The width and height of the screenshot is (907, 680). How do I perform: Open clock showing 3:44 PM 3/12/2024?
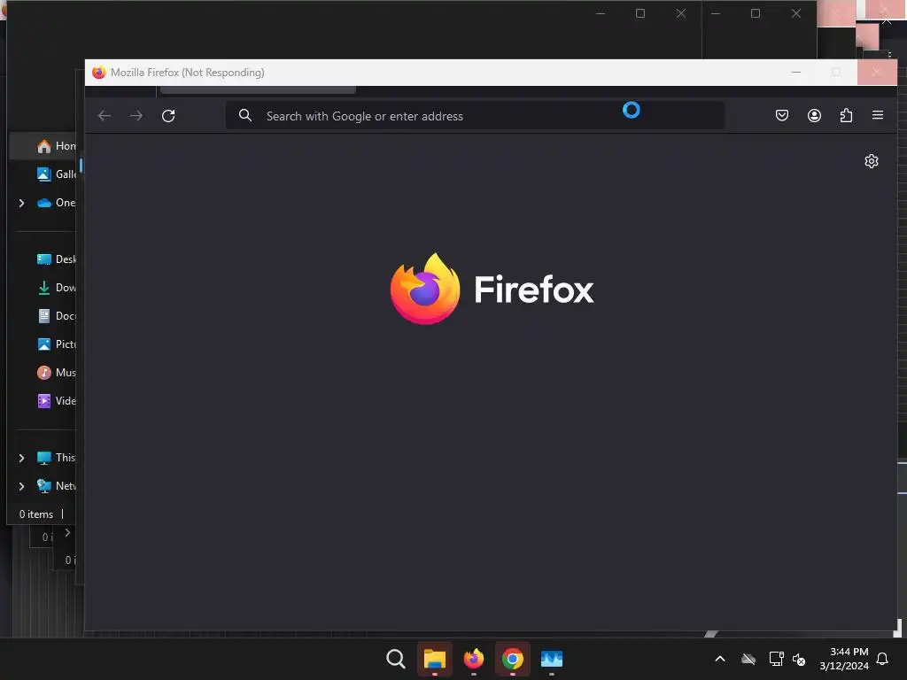844,659
